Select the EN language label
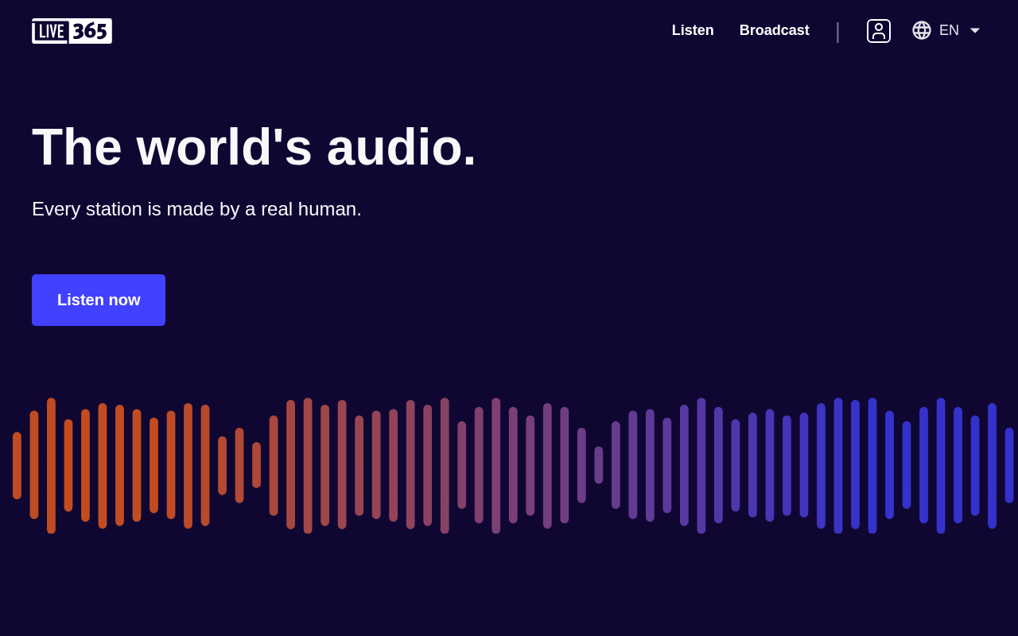The image size is (1018, 636). point(949,30)
